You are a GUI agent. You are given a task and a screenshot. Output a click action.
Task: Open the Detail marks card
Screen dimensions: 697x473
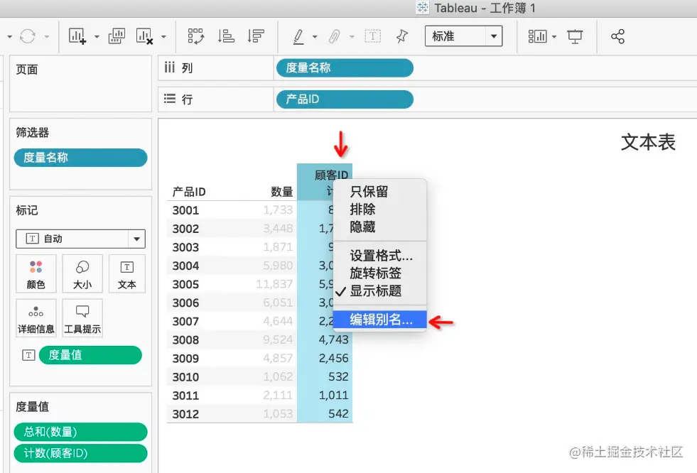click(36, 318)
